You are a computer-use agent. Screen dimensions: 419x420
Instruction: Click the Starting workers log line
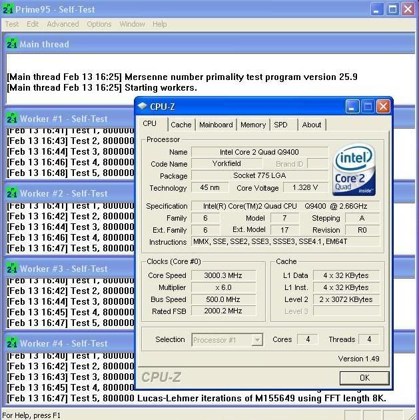coord(102,87)
